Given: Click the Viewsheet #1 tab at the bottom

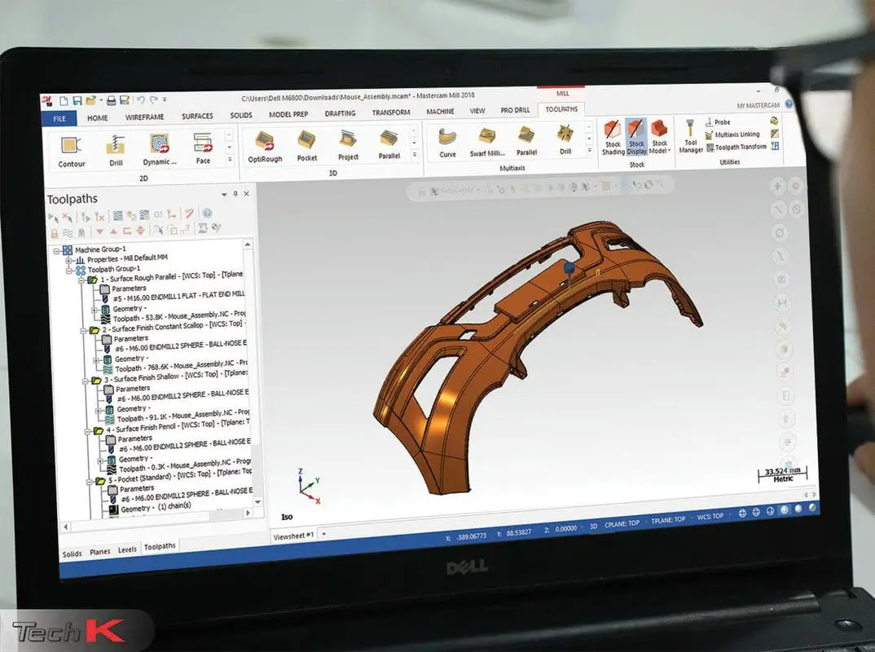Looking at the screenshot, I should pyautogui.click(x=294, y=536).
